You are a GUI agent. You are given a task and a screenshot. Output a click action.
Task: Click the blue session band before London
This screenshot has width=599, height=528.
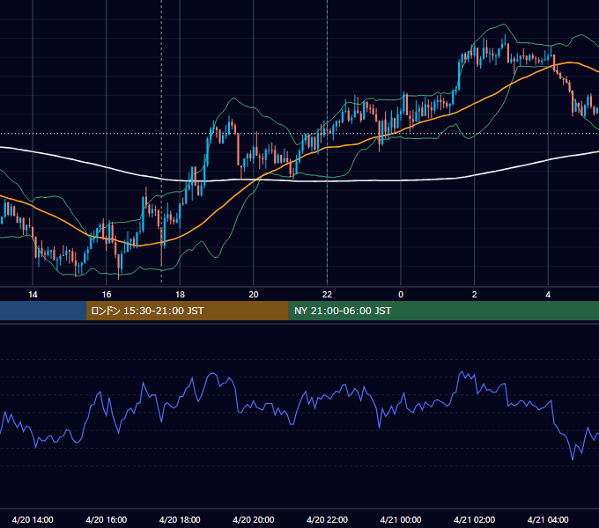(43, 311)
